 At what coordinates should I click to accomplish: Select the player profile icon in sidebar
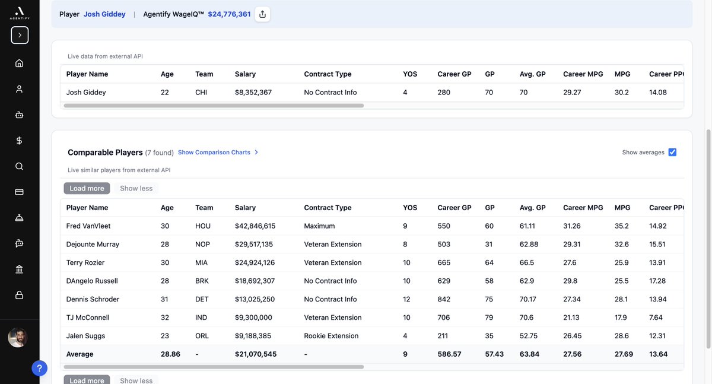point(18,88)
